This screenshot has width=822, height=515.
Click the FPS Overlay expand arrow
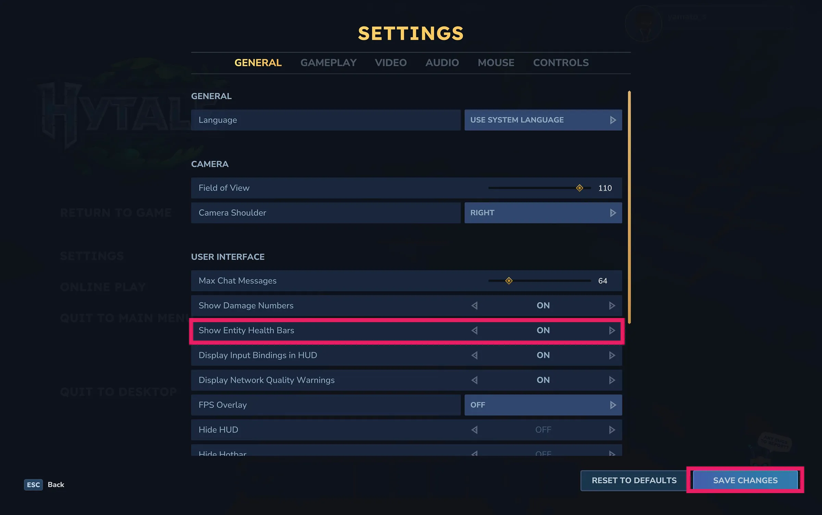click(613, 405)
